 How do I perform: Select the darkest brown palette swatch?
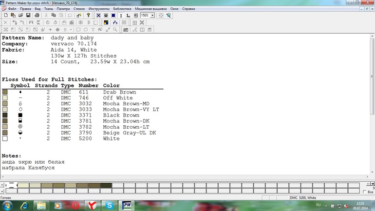[x=106, y=185]
